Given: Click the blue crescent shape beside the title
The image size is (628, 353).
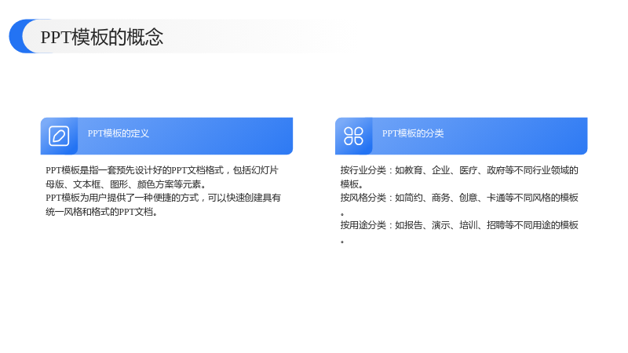Looking at the screenshot, I should pos(18,36).
